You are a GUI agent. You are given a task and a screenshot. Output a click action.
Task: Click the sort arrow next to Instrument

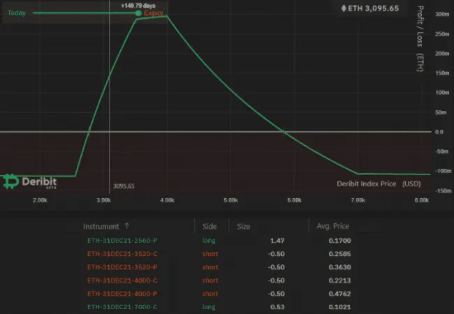pyautogui.click(x=126, y=226)
